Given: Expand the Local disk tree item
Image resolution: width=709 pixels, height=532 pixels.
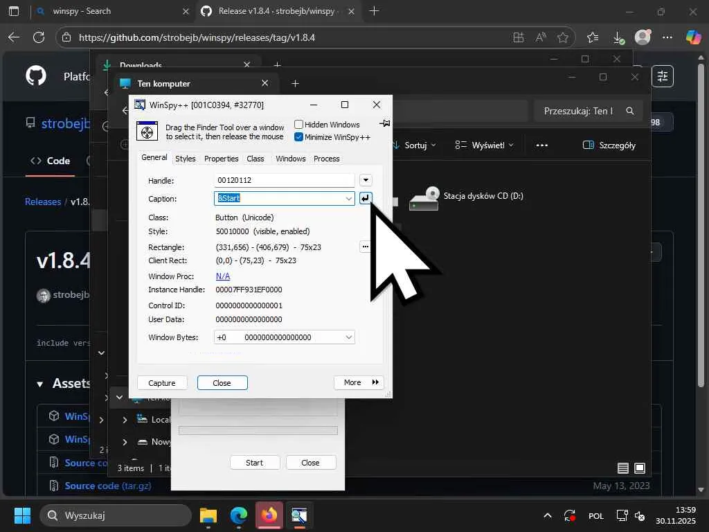Looking at the screenshot, I should point(125,420).
